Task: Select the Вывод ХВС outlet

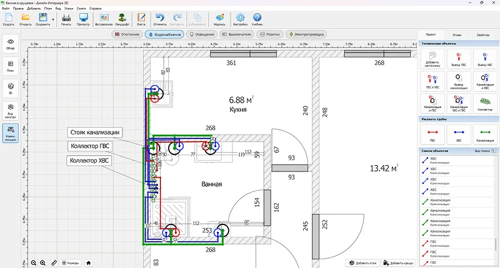Action: pos(485,59)
